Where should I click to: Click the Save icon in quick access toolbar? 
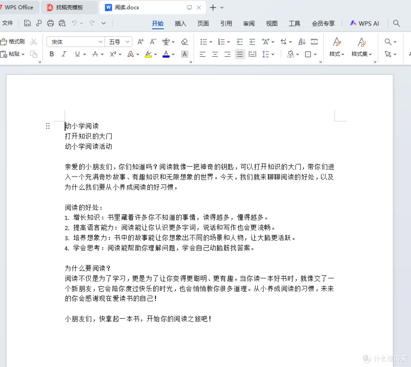click(27, 23)
